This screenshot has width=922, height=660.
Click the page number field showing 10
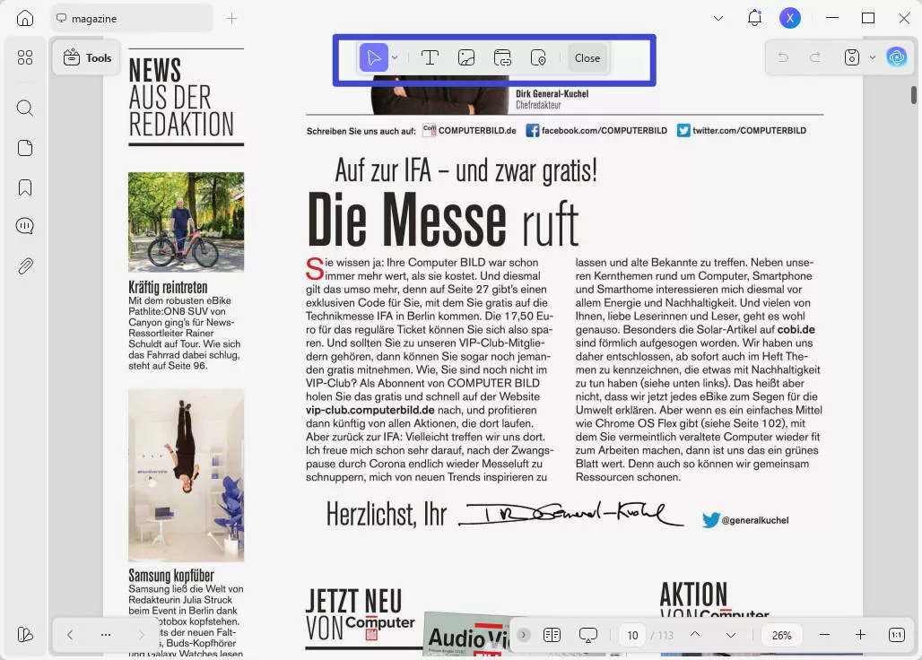click(632, 635)
